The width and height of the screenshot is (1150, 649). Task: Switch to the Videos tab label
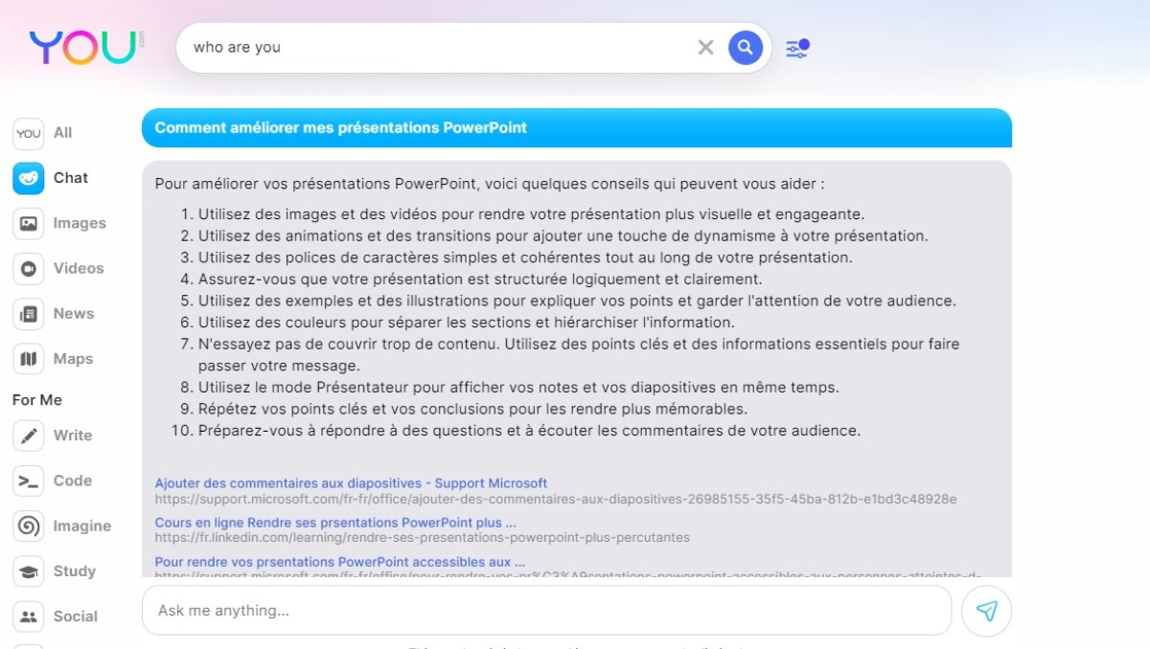79,268
